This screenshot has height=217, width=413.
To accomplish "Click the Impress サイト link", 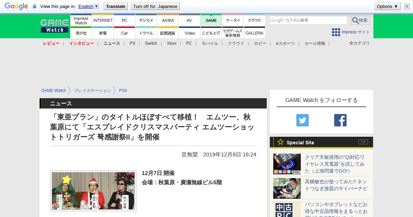I will [x=356, y=32].
